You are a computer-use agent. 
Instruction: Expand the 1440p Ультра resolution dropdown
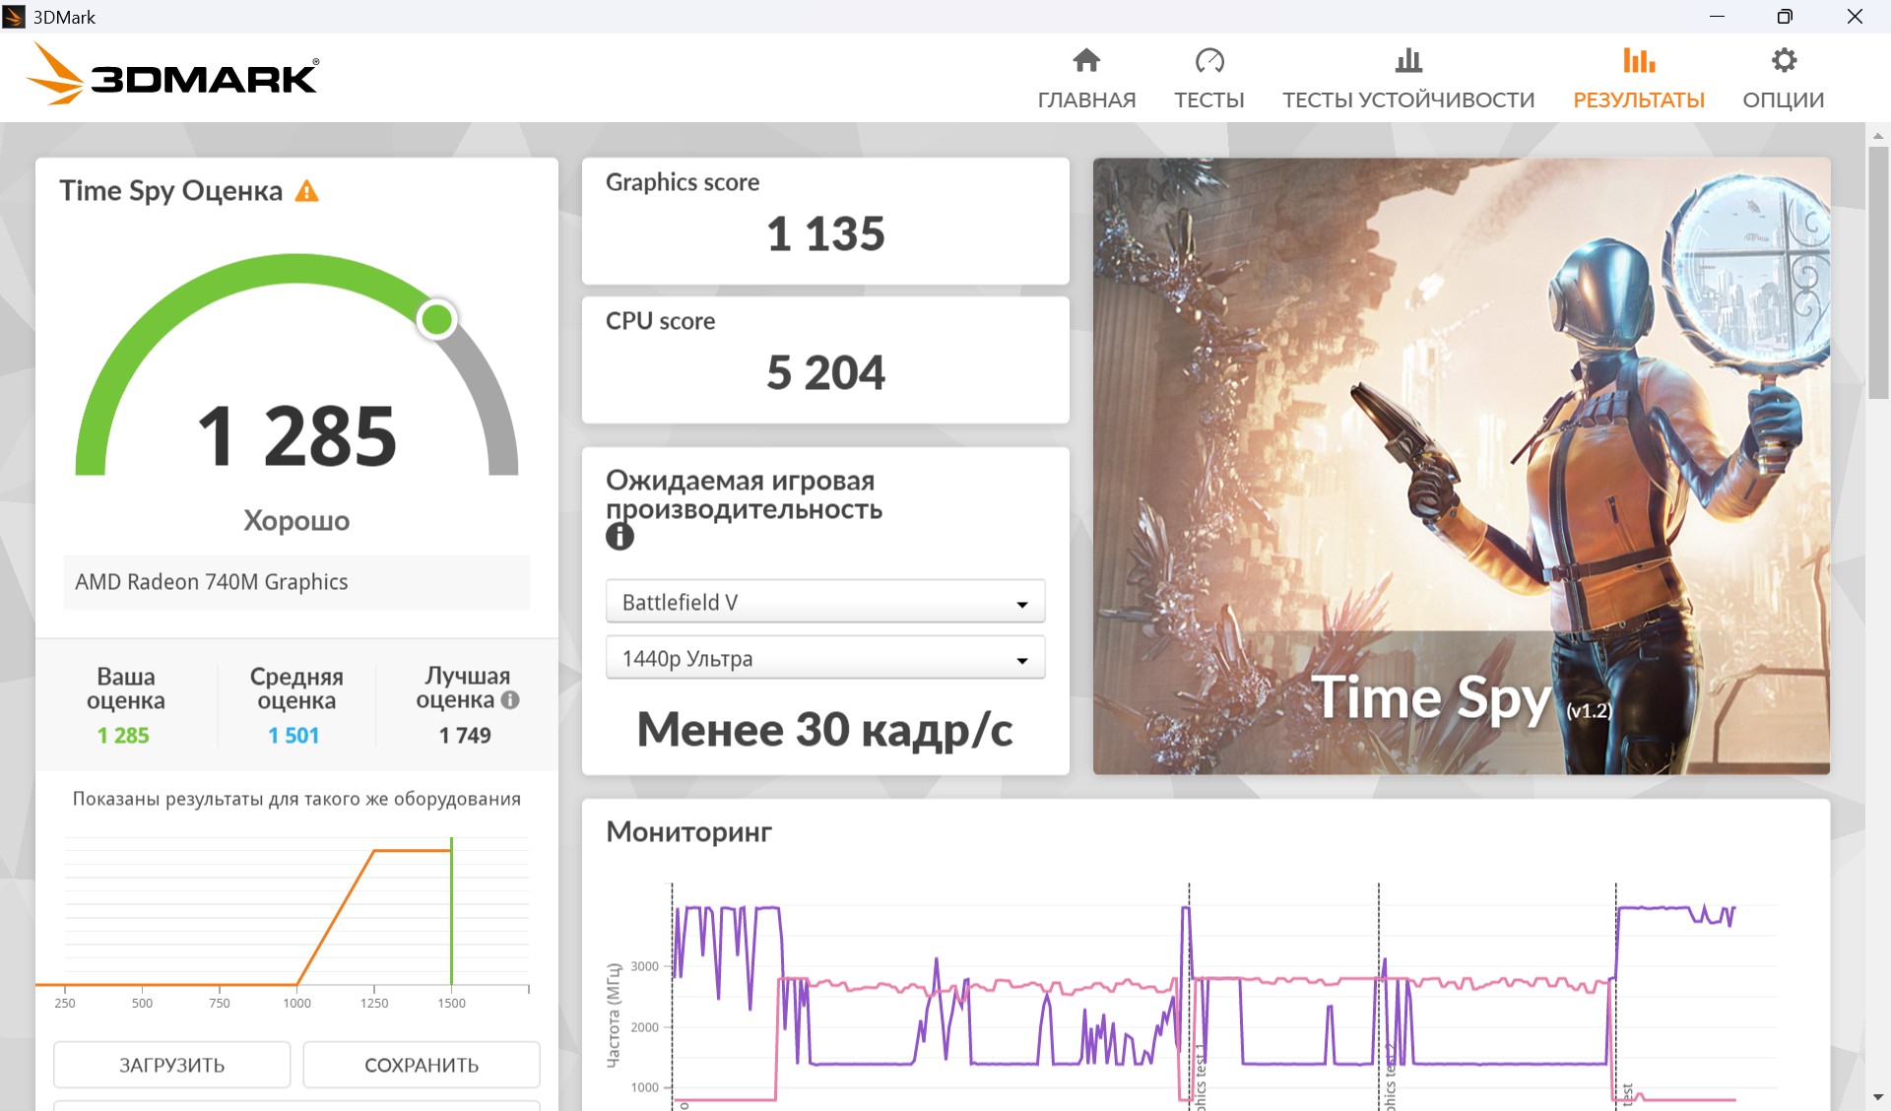825,658
